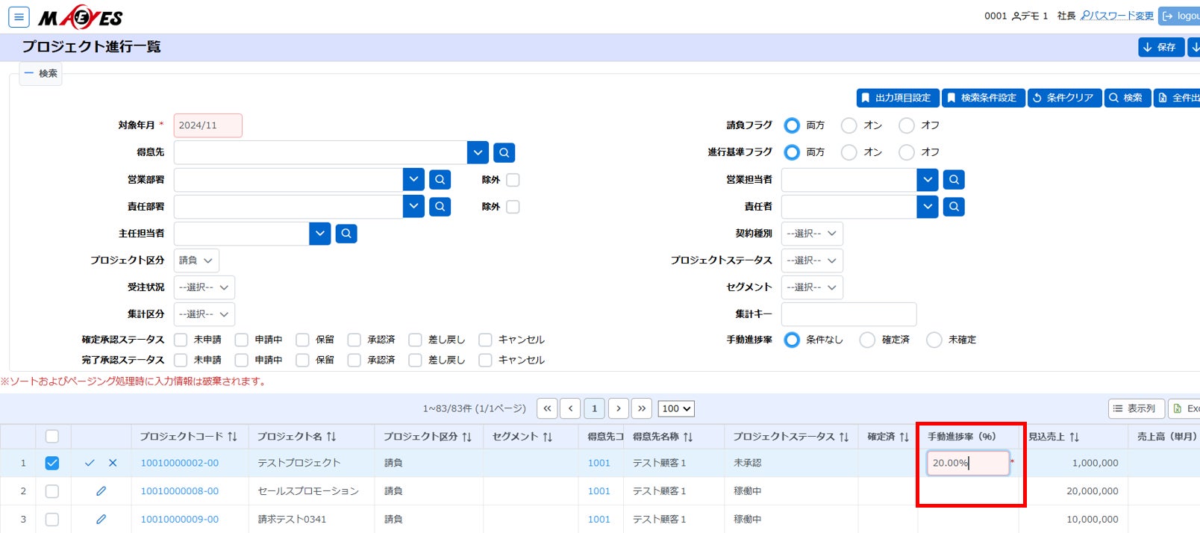Open プロジェクトステータス select dropdown

tap(812, 261)
